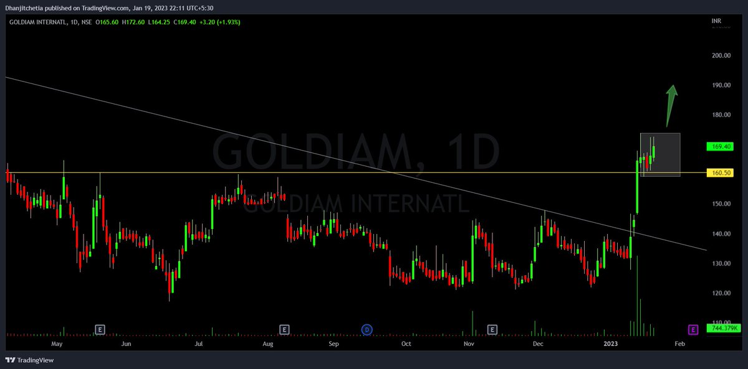This screenshot has width=748, height=369.
Task: Click the 140.00 price axis label
Action: [721, 234]
